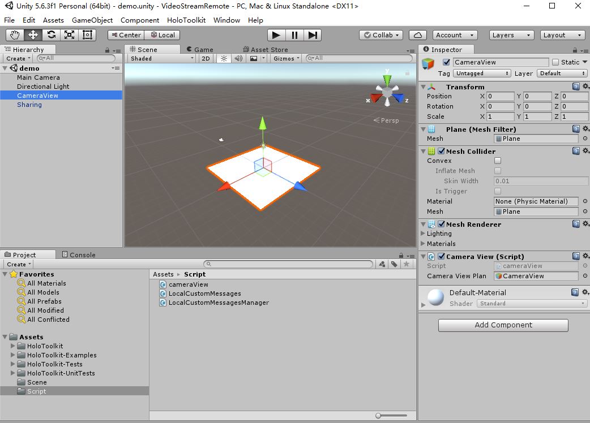The height and width of the screenshot is (423, 590).
Task: Click the scene orientation gizmo green Y axis
Action: 387,79
